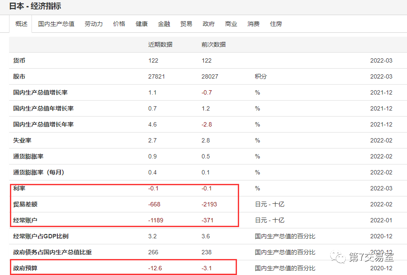The width and height of the screenshot is (407, 275).
Task: Select the monthly inflation value 0.4
Action: click(x=152, y=172)
